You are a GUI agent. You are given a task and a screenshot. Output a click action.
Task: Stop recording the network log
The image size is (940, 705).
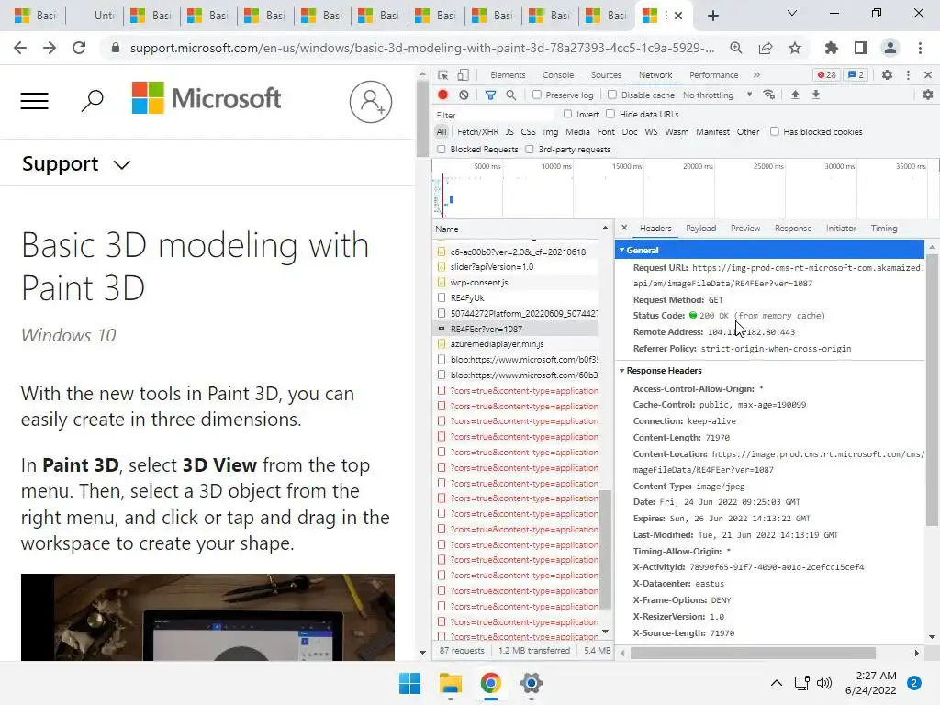tap(443, 95)
